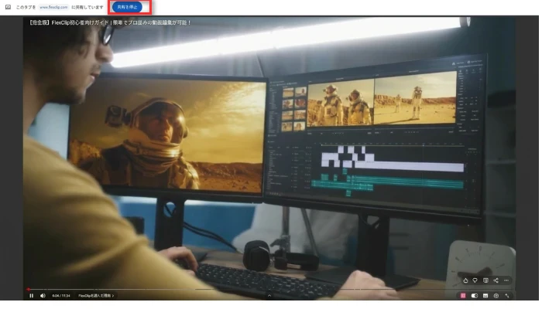Image resolution: width=542 pixels, height=309 pixels.
Task: Toggle subtitles with the captions icon
Action: (x=485, y=296)
